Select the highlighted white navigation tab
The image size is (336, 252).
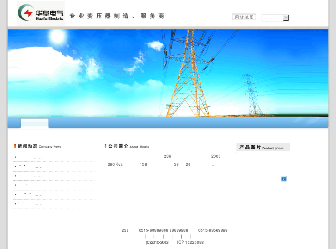tap(35, 123)
